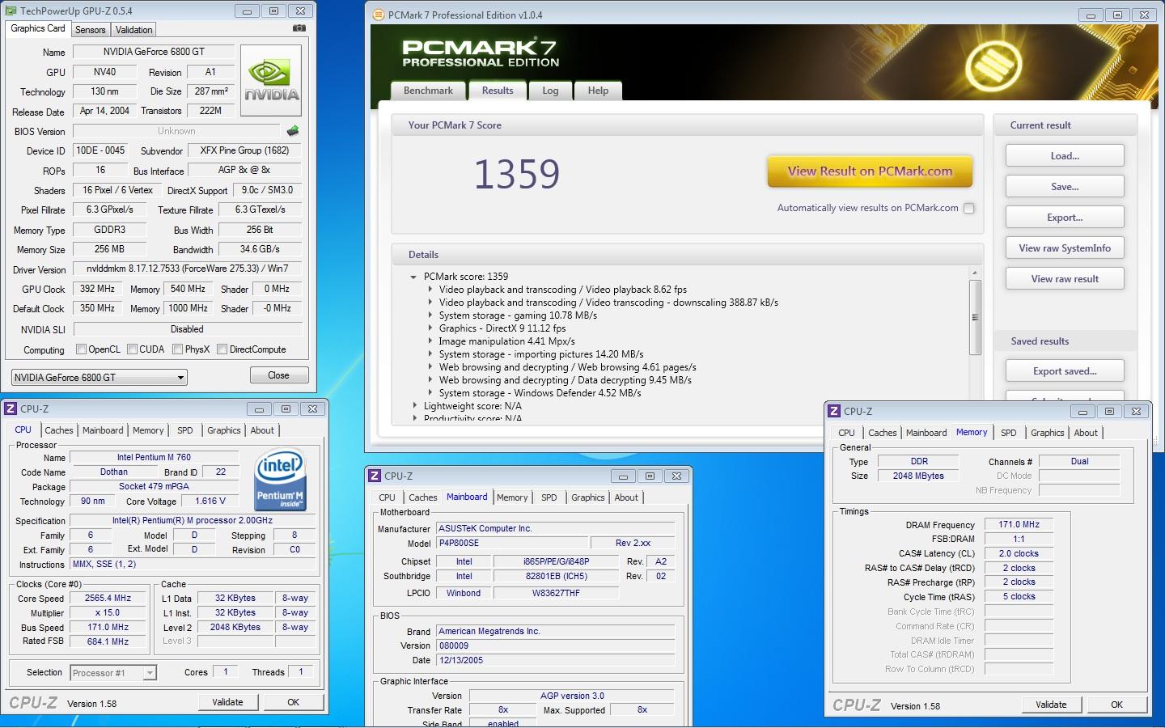
Task: Click the Load... button in PCMark
Action: 1065,156
